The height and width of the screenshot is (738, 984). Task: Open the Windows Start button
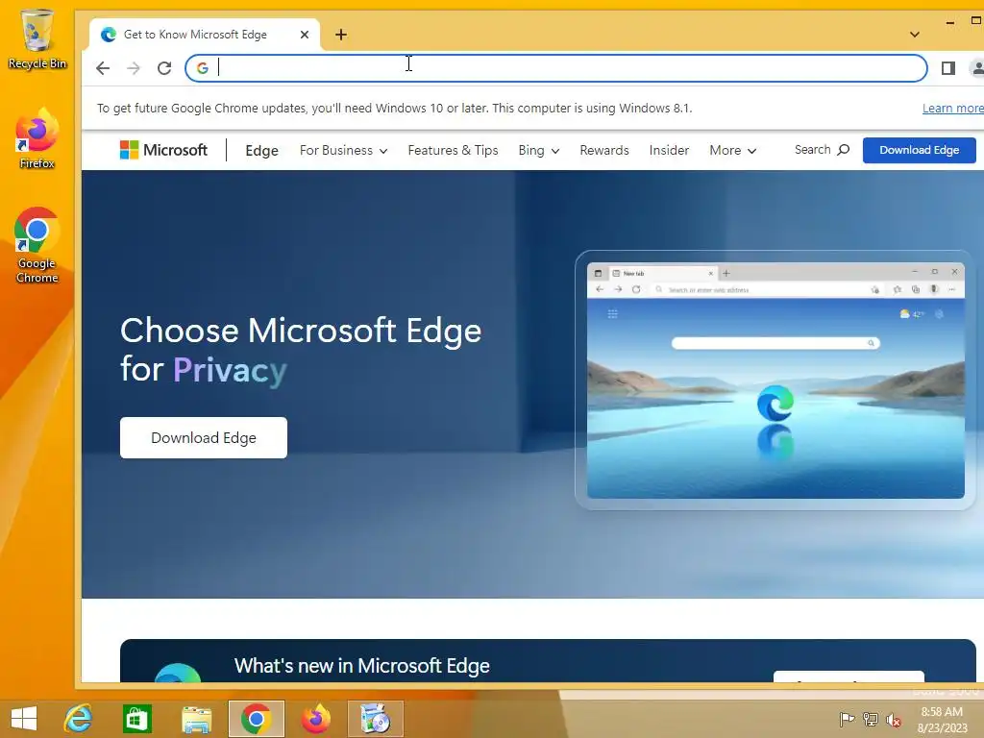[x=24, y=719]
